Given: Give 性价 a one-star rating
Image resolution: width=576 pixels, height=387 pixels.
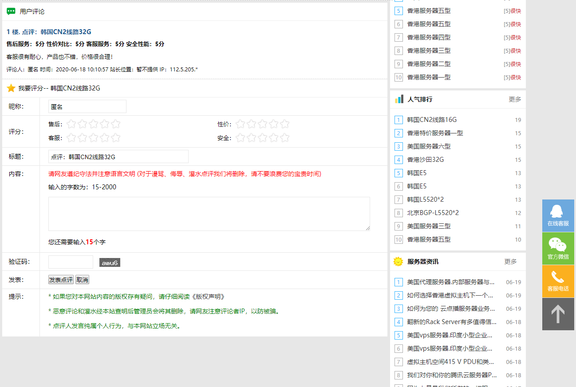Looking at the screenshot, I should [x=241, y=124].
